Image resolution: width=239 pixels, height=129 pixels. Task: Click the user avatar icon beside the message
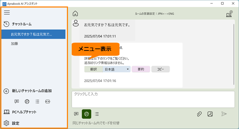(75, 23)
